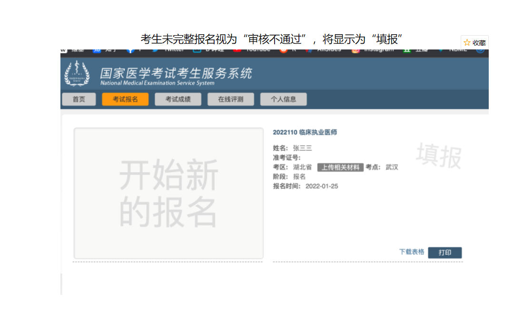The height and width of the screenshot is (312, 523).
Task: Click the 开始新的报名 panel
Action: (x=168, y=193)
